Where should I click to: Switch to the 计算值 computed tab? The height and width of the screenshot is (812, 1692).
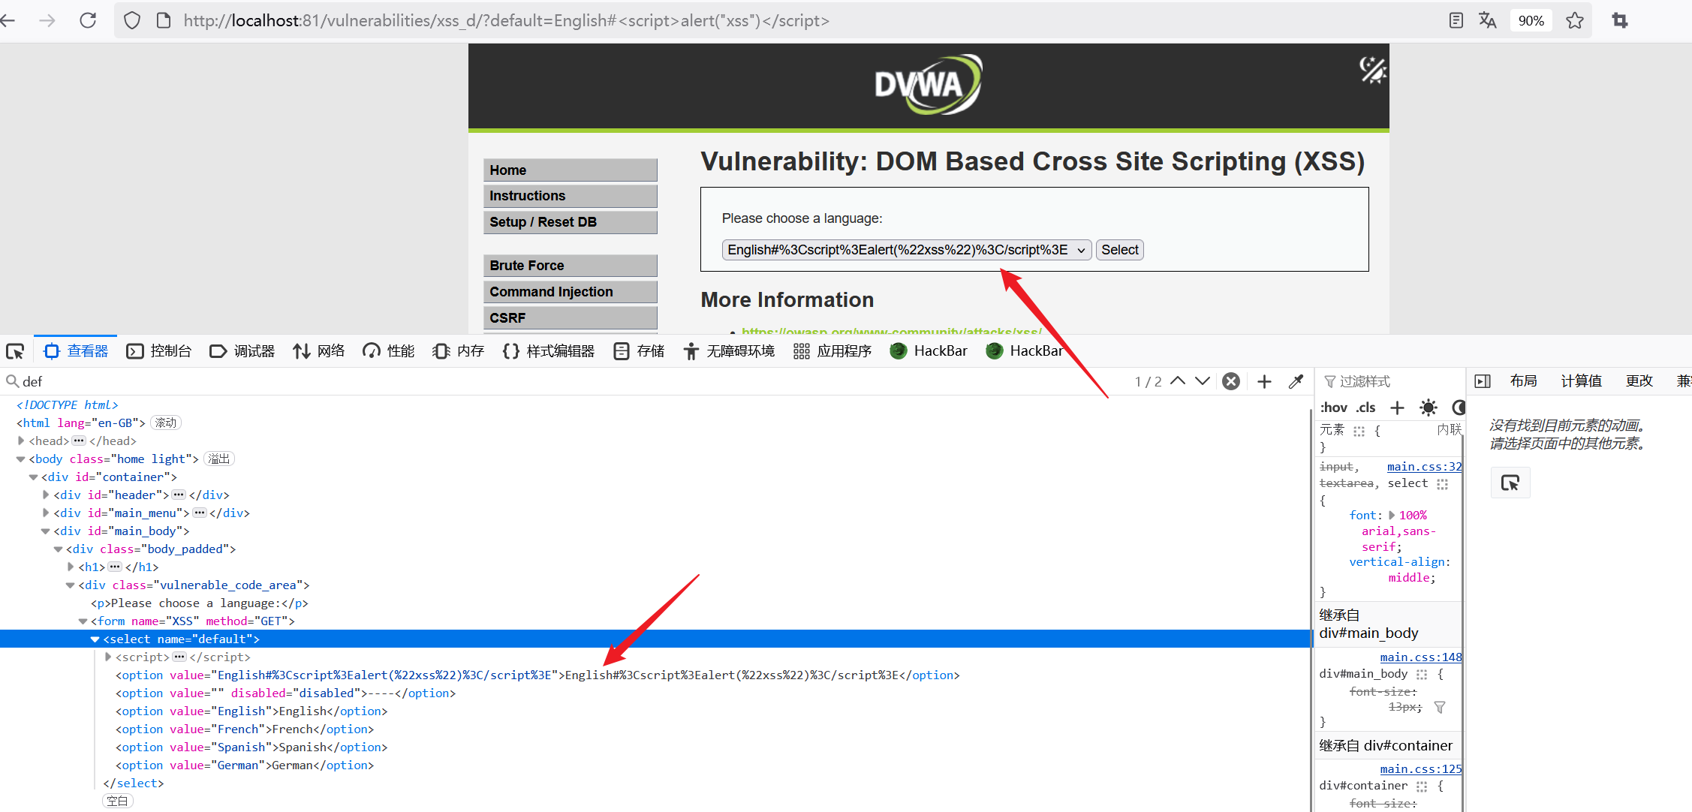tap(1581, 381)
